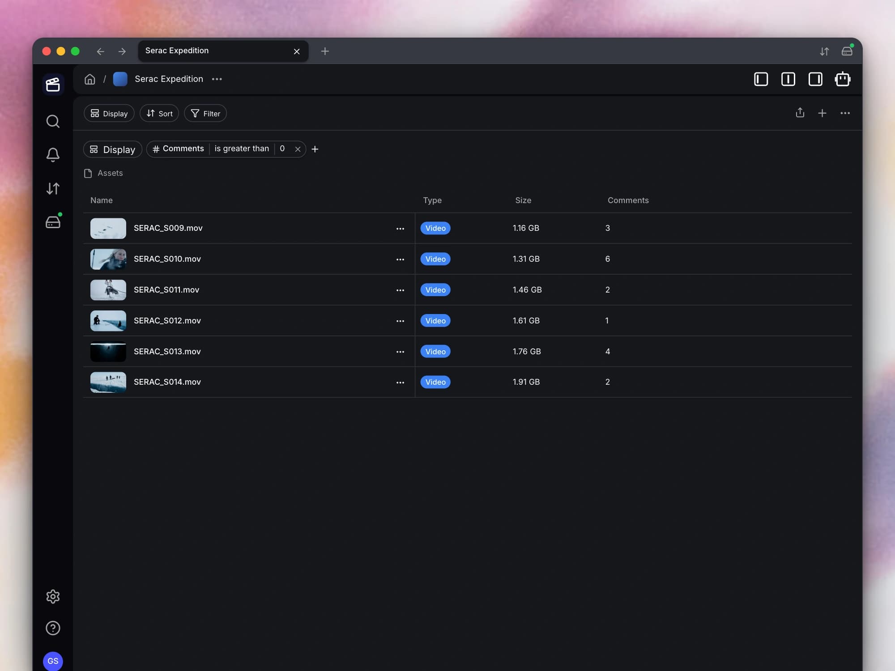Open the toolbar more options menu

(845, 113)
